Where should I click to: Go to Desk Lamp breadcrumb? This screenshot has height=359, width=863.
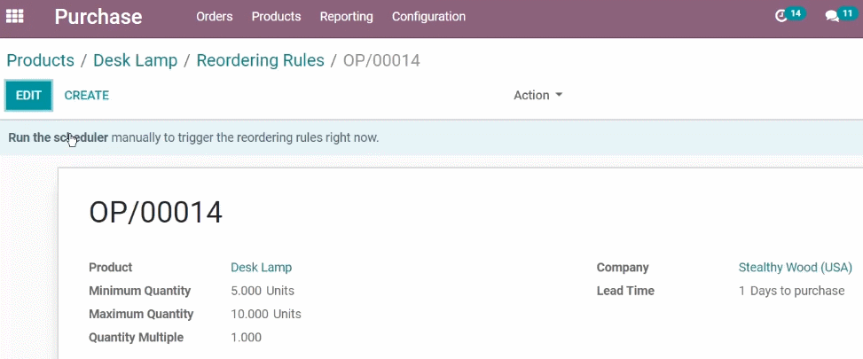(x=135, y=60)
